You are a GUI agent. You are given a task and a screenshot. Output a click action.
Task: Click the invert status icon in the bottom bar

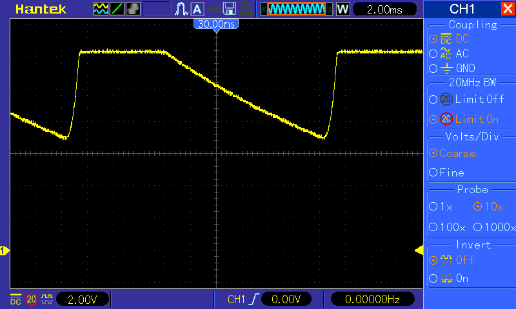tap(47, 299)
